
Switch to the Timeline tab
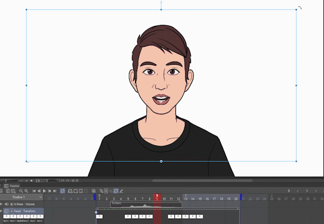coord(12,186)
